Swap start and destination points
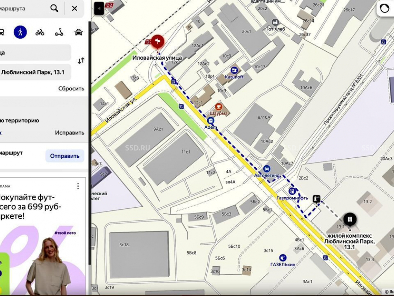The width and height of the screenshot is (394, 296). [x=81, y=61]
